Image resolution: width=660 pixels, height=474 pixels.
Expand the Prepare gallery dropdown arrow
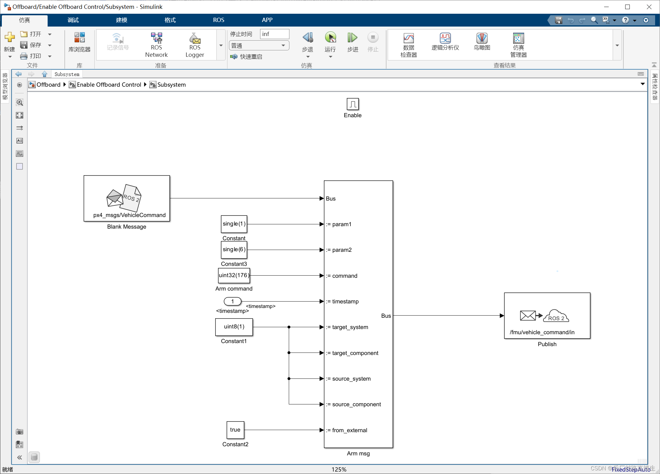[221, 45]
